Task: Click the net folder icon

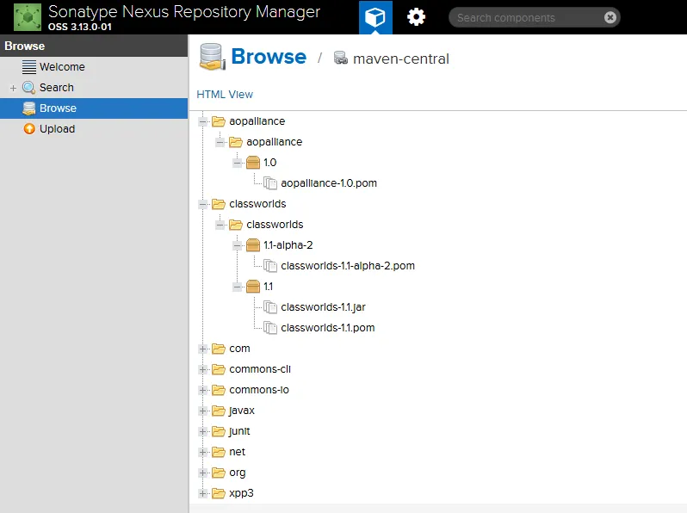Action: [218, 452]
